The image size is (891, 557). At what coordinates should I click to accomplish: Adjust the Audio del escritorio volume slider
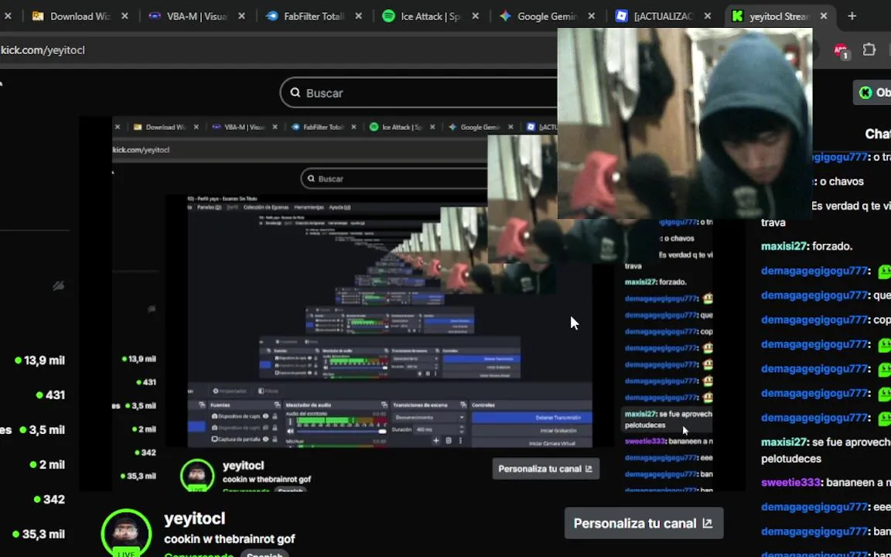pyautogui.click(x=342, y=431)
